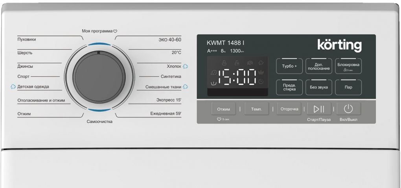
Task: Tap the steam cloud icon beside Детская одежда
Action: click(x=13, y=87)
